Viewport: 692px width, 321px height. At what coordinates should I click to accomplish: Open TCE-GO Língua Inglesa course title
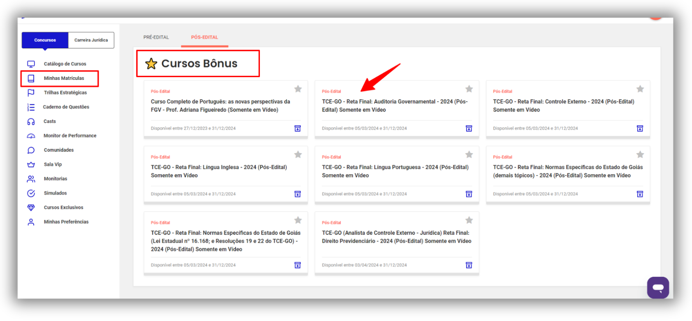pyautogui.click(x=219, y=171)
